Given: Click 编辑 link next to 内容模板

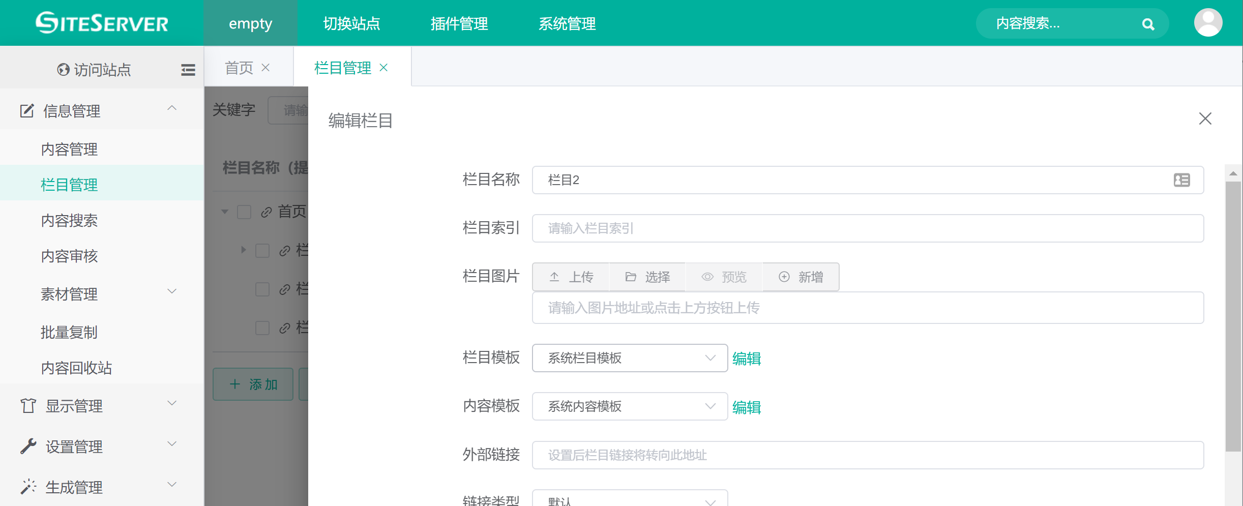Looking at the screenshot, I should coord(746,407).
